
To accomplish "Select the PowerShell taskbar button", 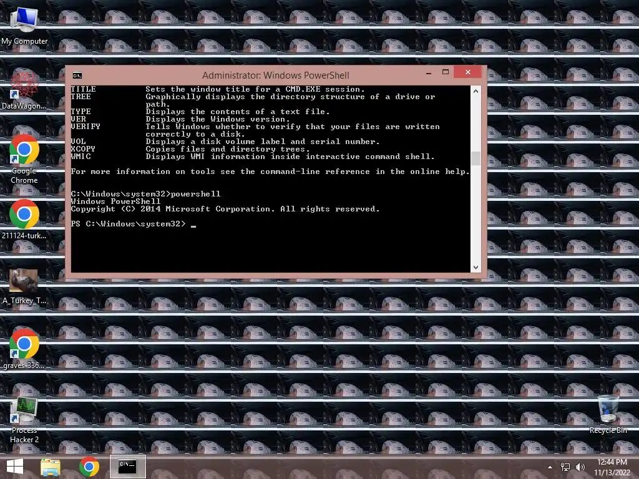I will pyautogui.click(x=127, y=467).
